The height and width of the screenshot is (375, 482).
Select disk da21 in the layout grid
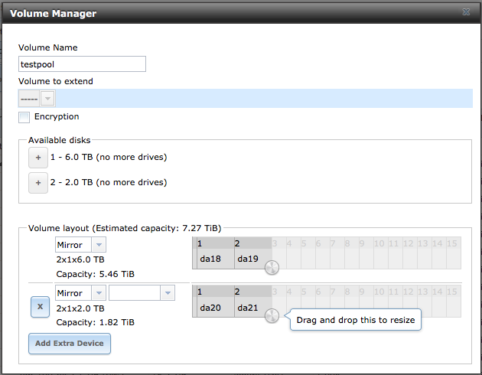(x=253, y=308)
